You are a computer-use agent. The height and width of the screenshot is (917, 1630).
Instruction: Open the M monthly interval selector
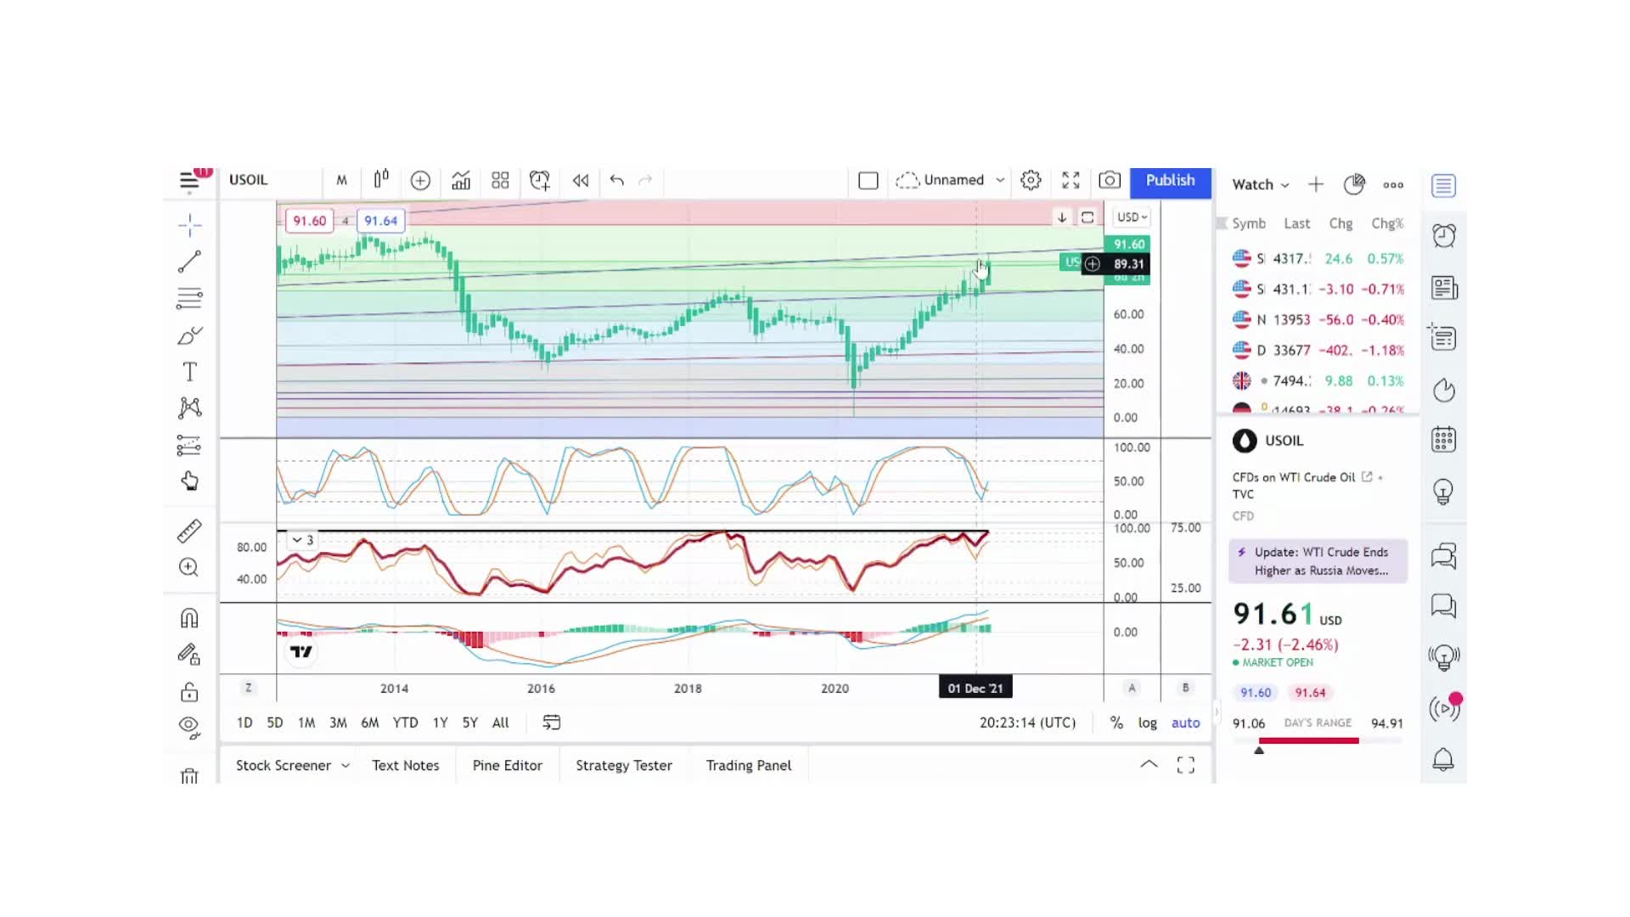[341, 180]
